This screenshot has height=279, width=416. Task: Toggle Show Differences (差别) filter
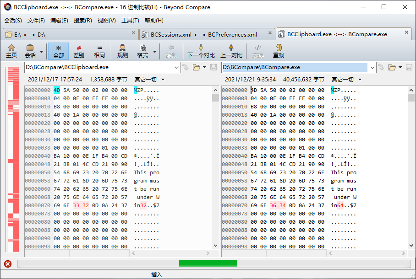[78, 51]
